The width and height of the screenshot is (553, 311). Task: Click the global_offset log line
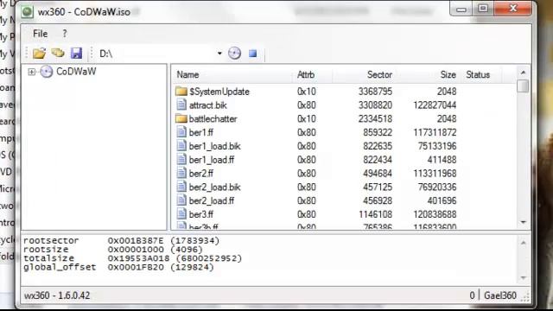[118, 267]
